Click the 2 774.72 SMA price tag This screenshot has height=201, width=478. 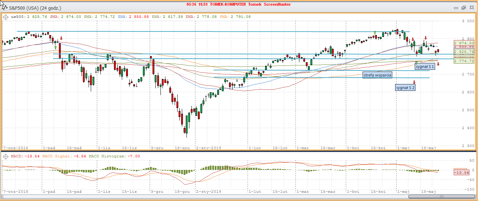(x=464, y=61)
